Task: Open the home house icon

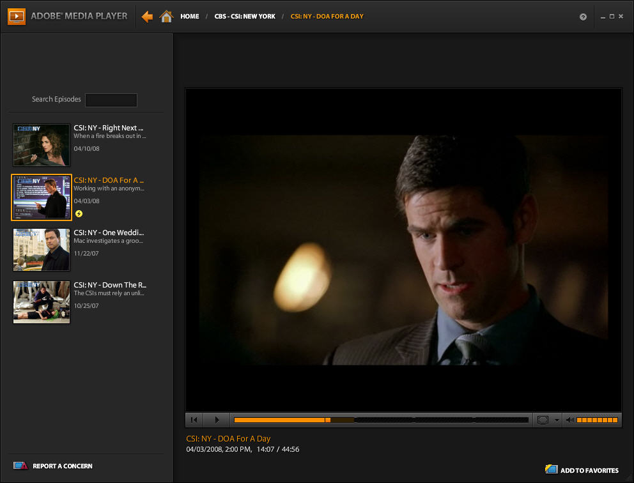Action: tap(166, 16)
